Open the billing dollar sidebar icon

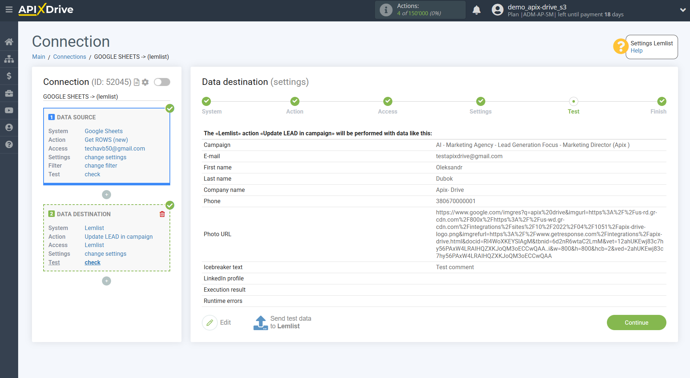tap(9, 76)
